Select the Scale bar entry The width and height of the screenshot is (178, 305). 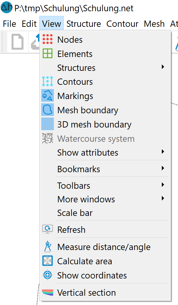[105, 213]
